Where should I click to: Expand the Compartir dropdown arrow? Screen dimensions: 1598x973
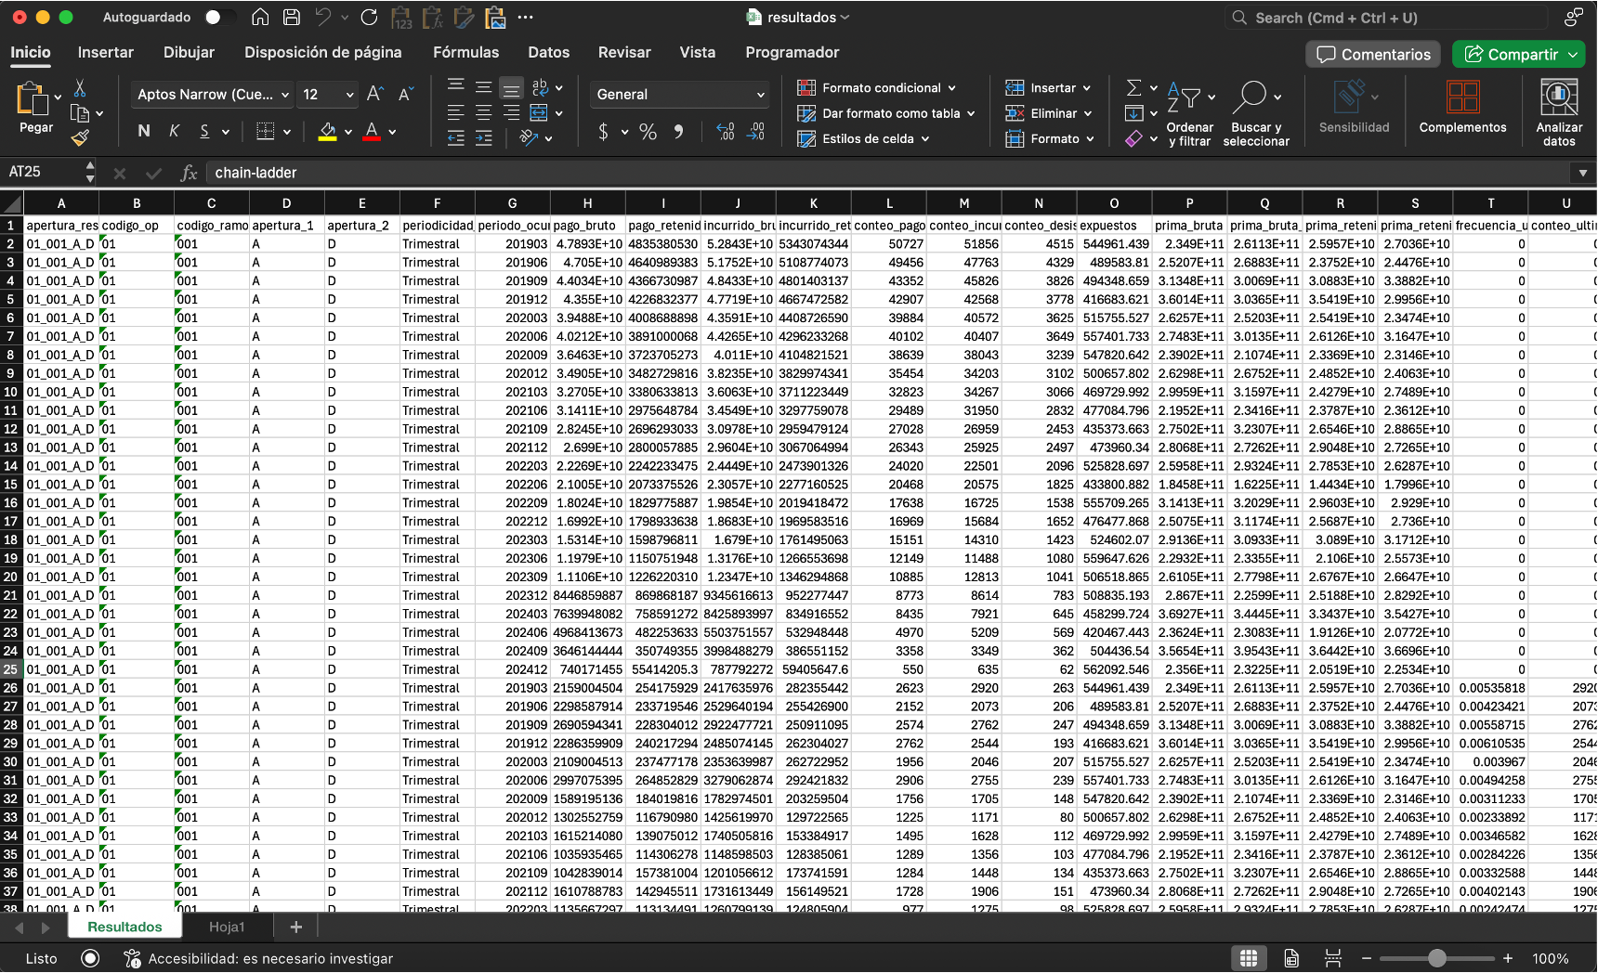1573,54
